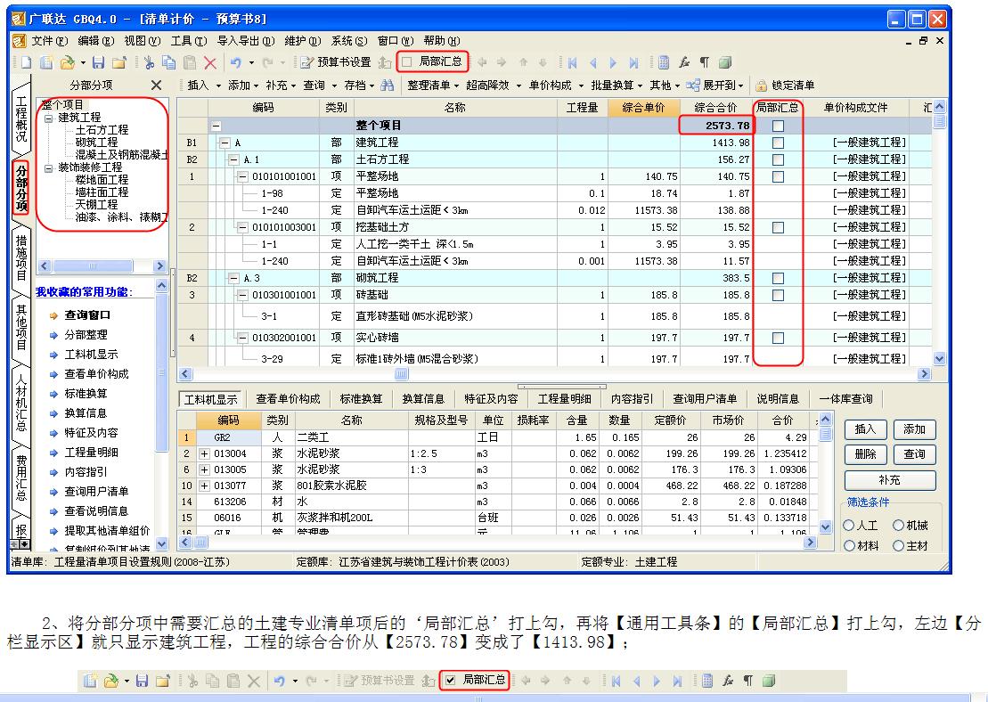Click the Redo arrow icon
The width and height of the screenshot is (988, 702).
[x=268, y=62]
